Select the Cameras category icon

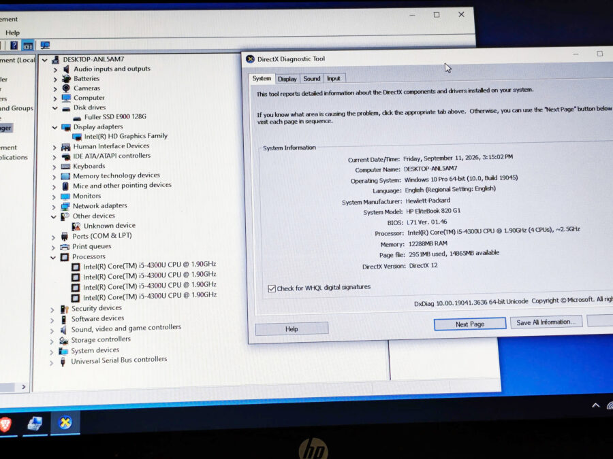66,88
